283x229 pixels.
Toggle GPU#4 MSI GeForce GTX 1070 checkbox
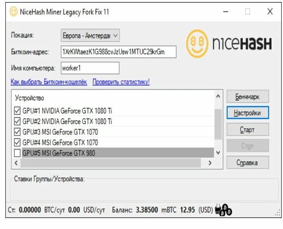click(x=17, y=143)
